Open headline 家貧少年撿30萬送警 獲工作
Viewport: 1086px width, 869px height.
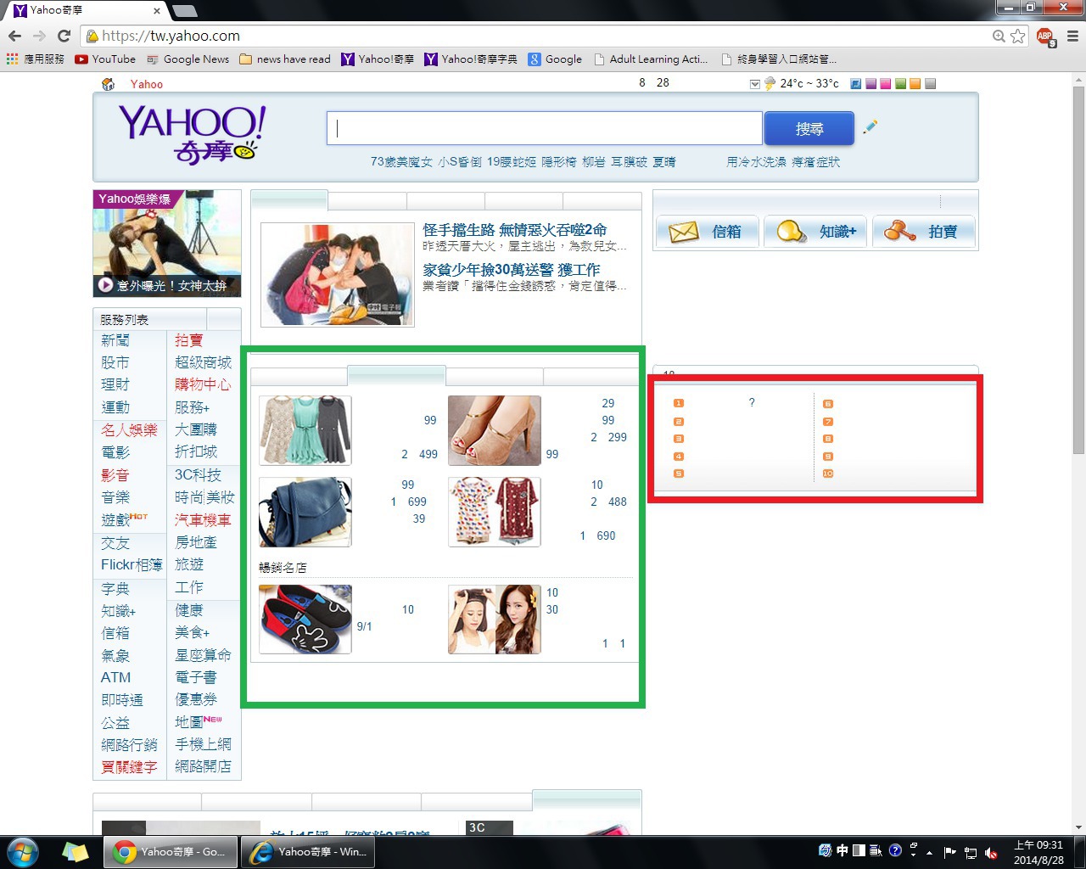512,270
